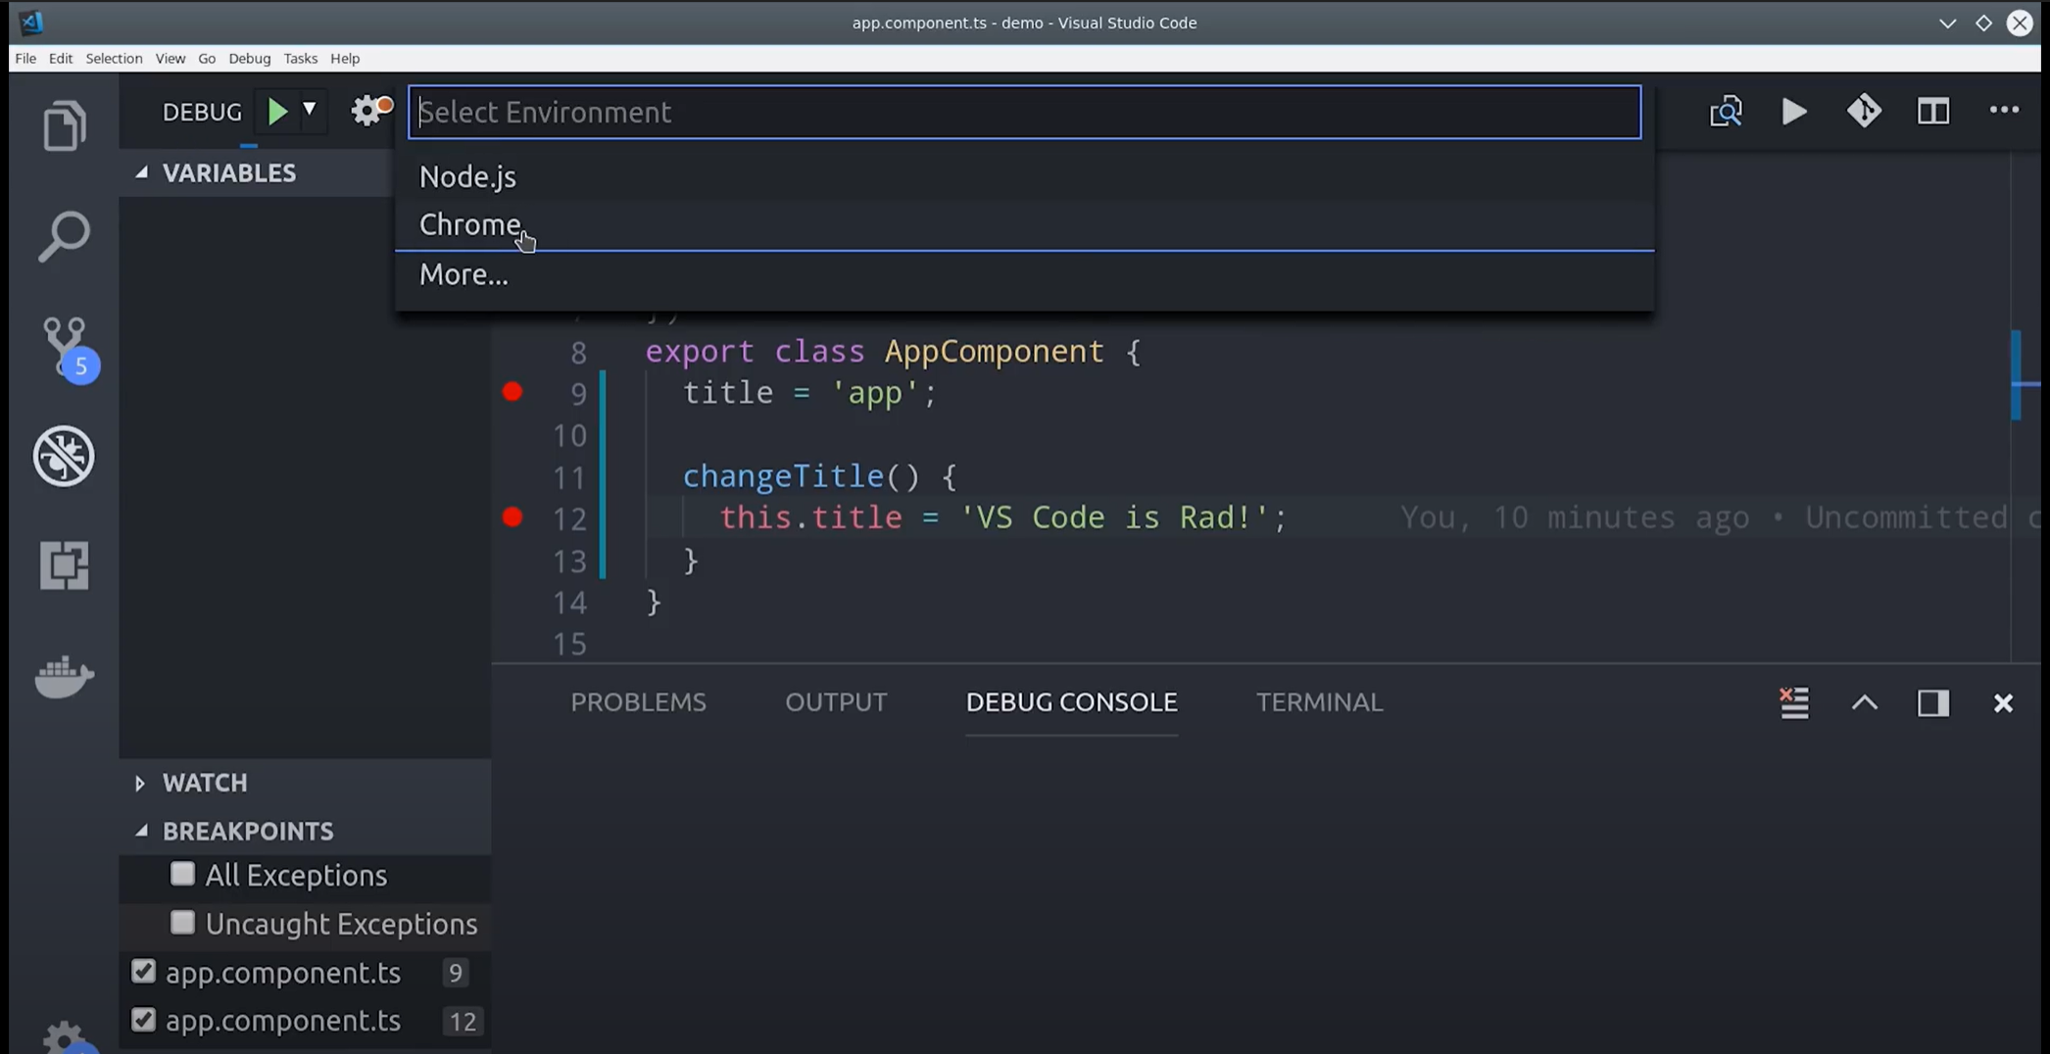Open the More Actions ellipsis menu
2050x1054 pixels.
(x=2004, y=110)
